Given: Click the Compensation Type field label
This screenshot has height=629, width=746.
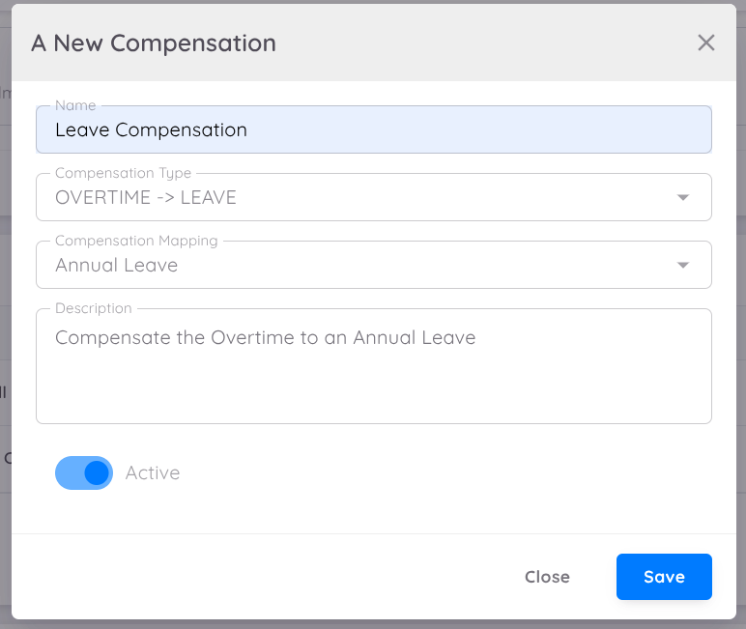Looking at the screenshot, I should (x=123, y=173).
